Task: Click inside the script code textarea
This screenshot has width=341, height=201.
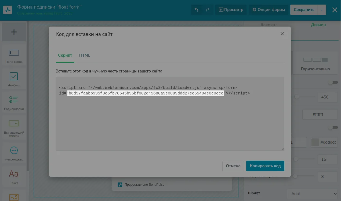Action: pyautogui.click(x=170, y=114)
